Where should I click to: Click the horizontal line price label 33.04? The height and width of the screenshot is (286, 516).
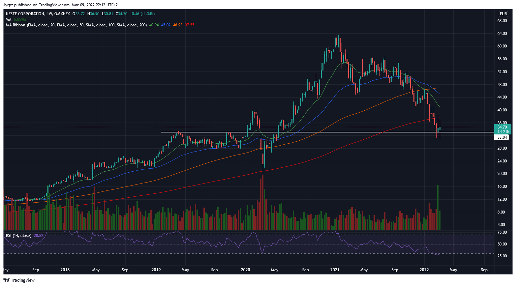[x=501, y=137]
